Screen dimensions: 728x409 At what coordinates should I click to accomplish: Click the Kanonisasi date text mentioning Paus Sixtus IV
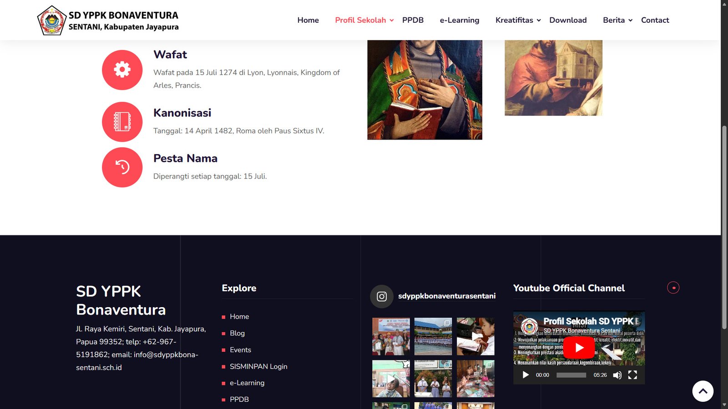(238, 131)
